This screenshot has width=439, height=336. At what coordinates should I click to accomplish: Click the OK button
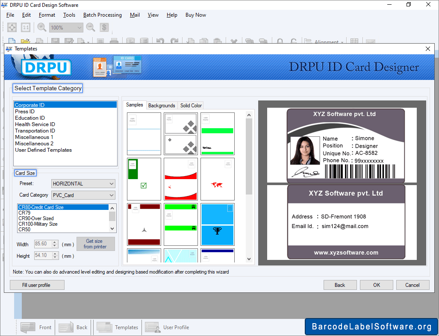(x=377, y=285)
